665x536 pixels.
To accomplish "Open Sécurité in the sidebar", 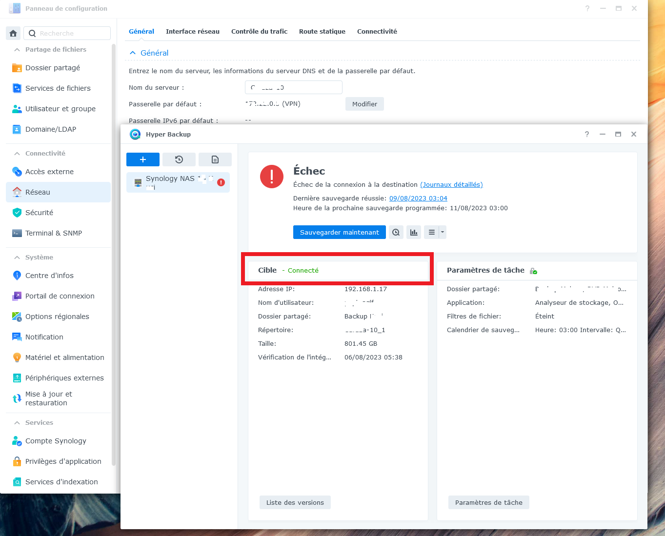I will (39, 213).
